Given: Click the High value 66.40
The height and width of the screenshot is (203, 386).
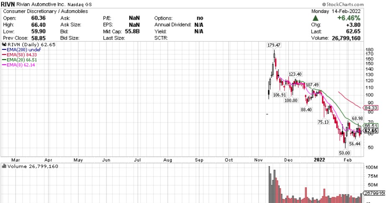Looking at the screenshot, I should pyautogui.click(x=39, y=25).
